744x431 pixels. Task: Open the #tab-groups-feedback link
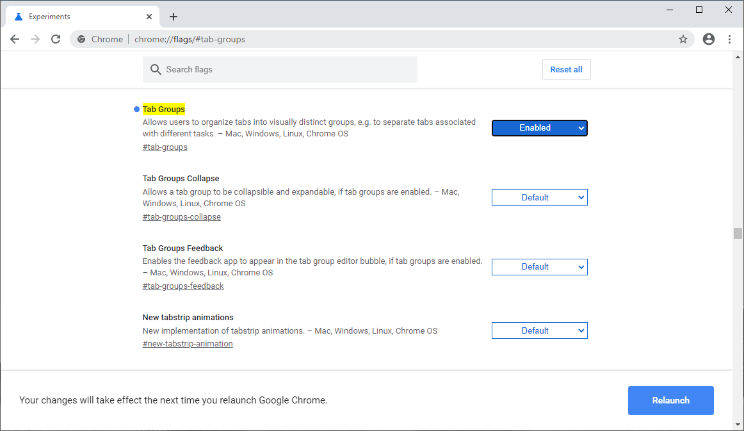[x=182, y=286]
